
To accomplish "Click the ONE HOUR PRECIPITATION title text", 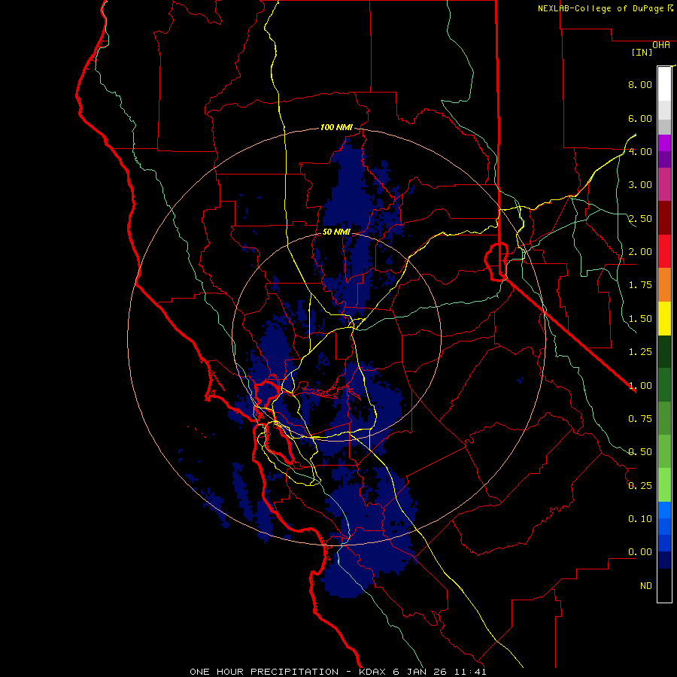I will [x=264, y=672].
